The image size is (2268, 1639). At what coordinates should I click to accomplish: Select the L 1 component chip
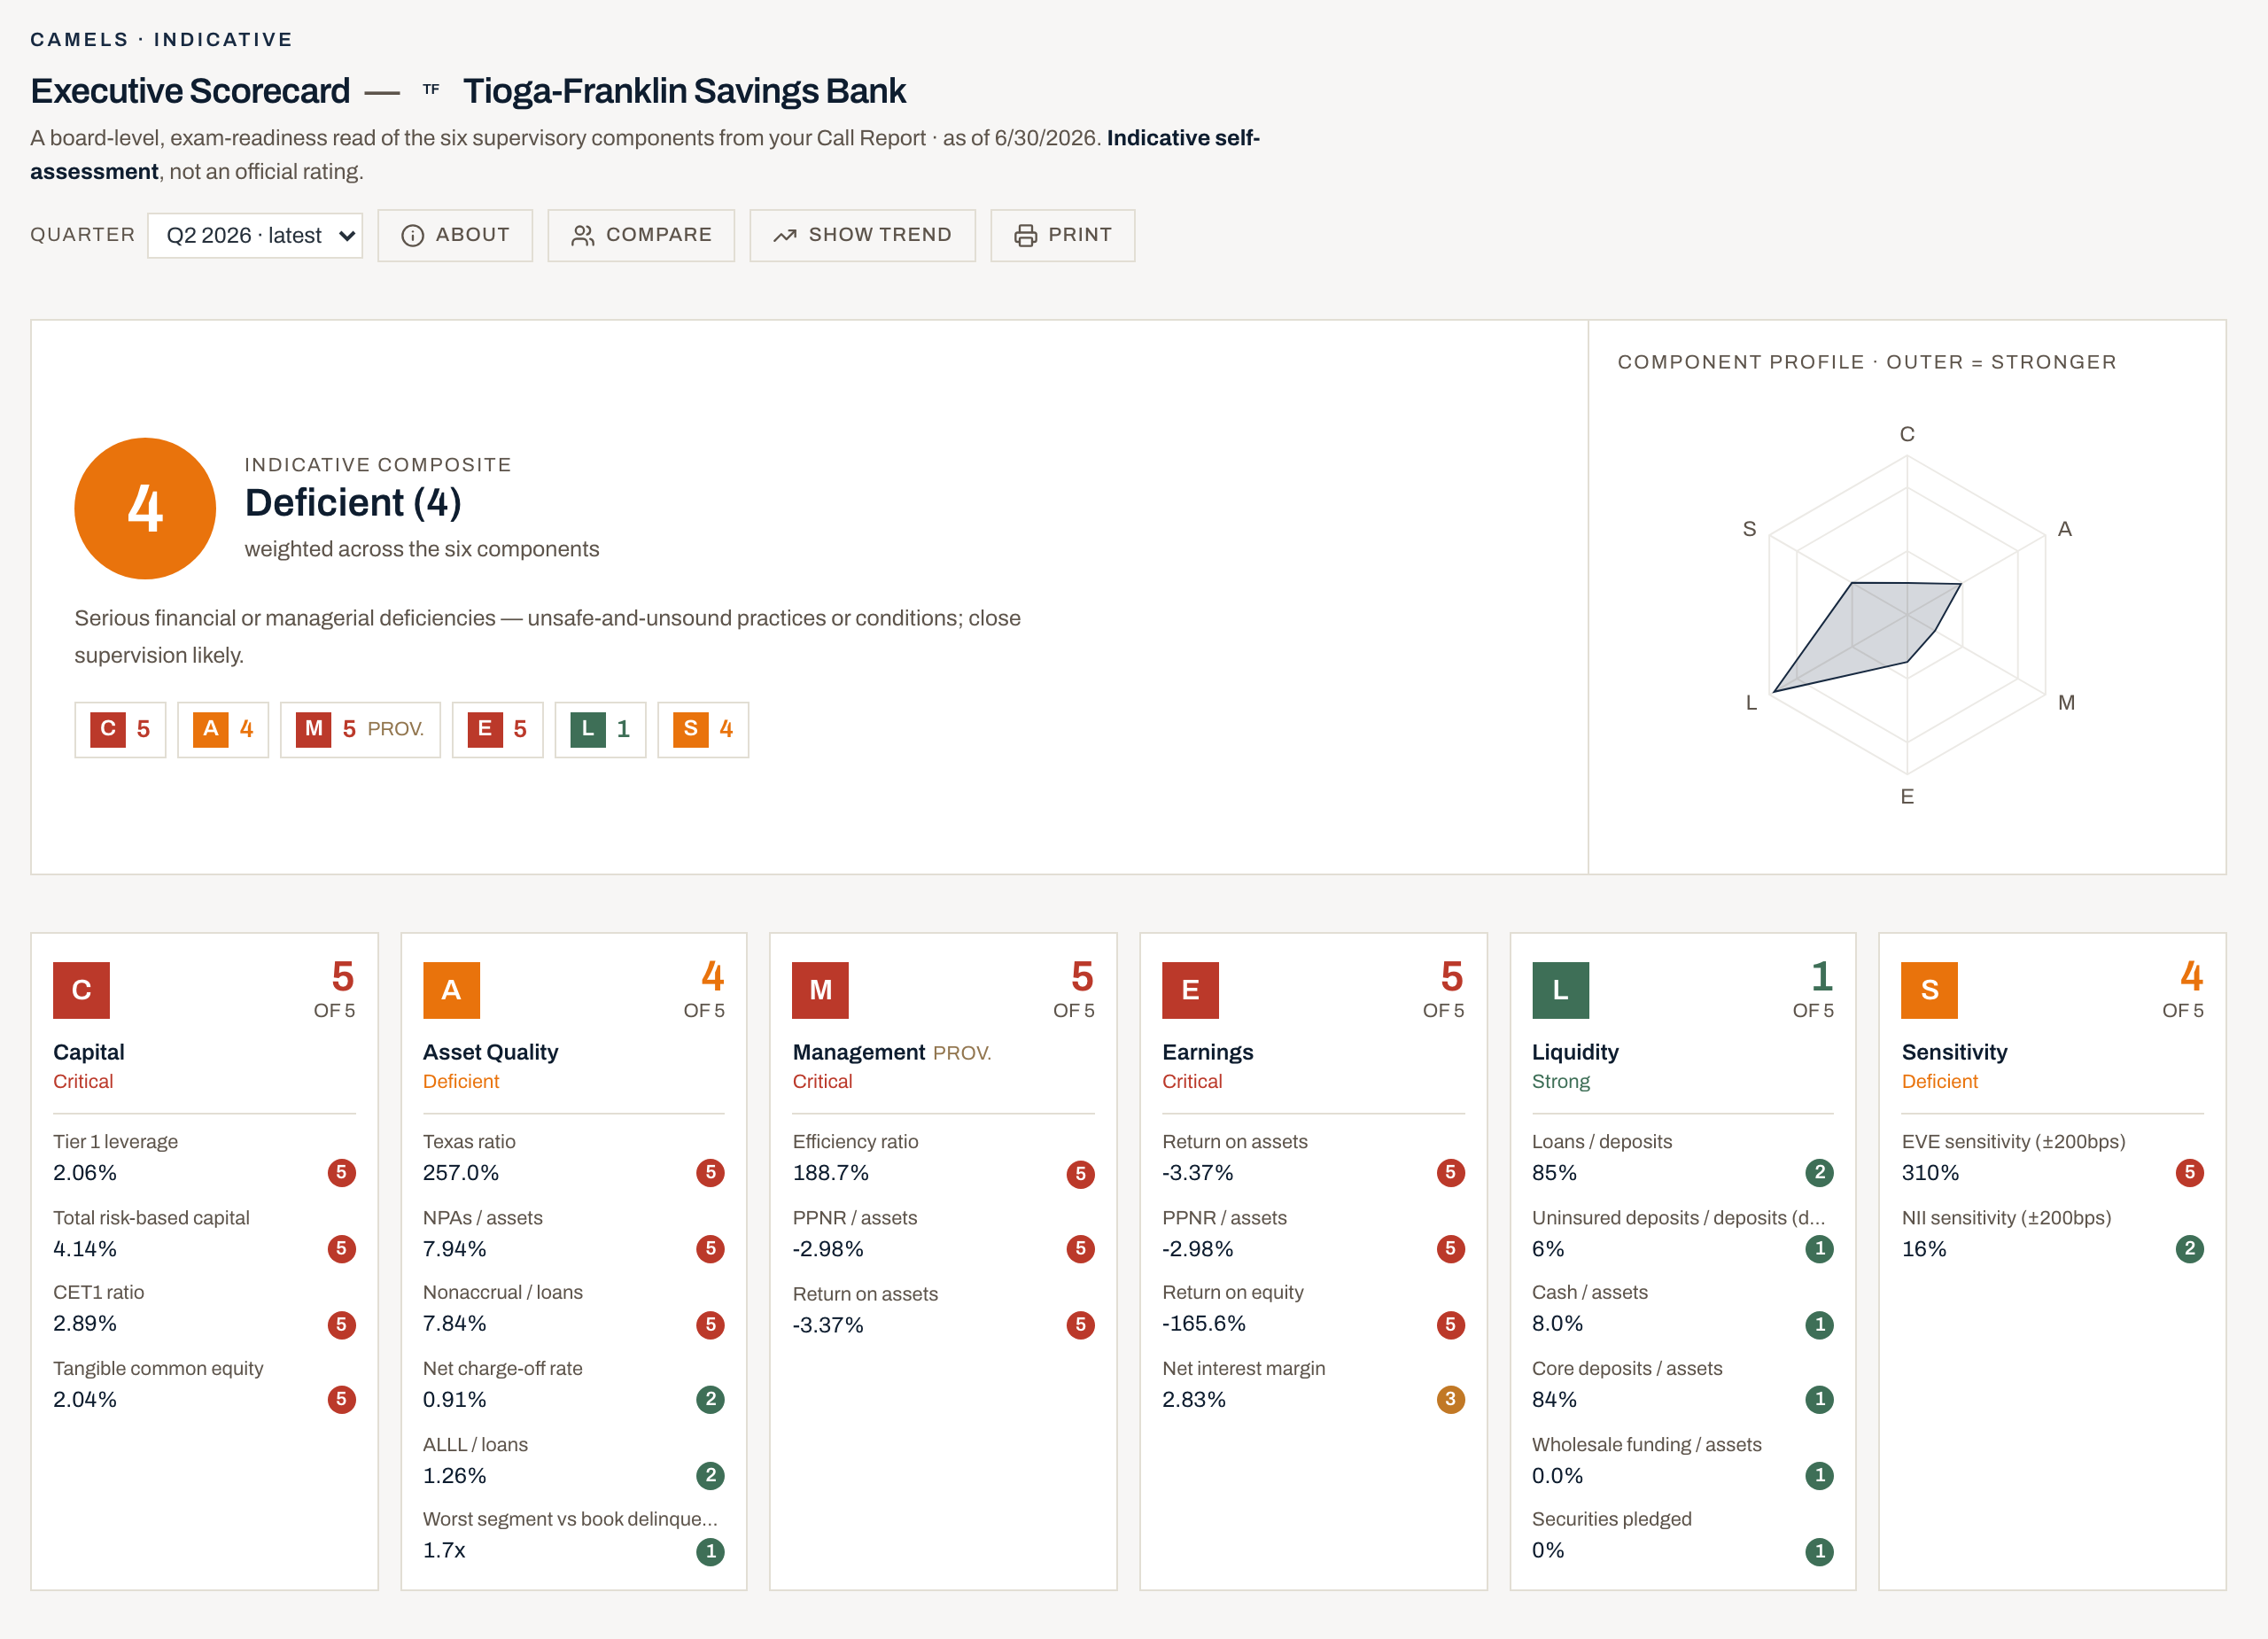pyautogui.click(x=600, y=729)
